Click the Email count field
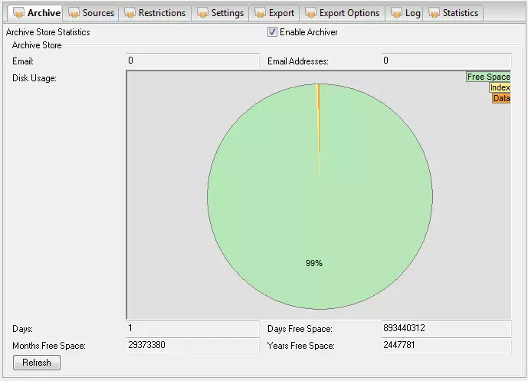 (192, 61)
